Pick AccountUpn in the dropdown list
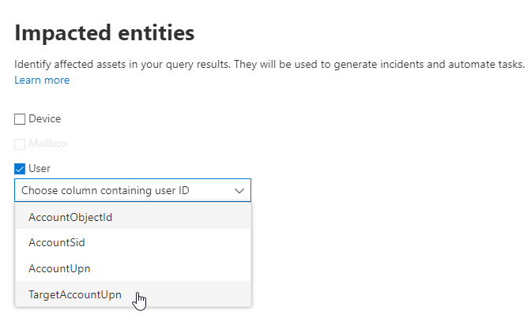This screenshot has height=333, width=531. coord(59,268)
